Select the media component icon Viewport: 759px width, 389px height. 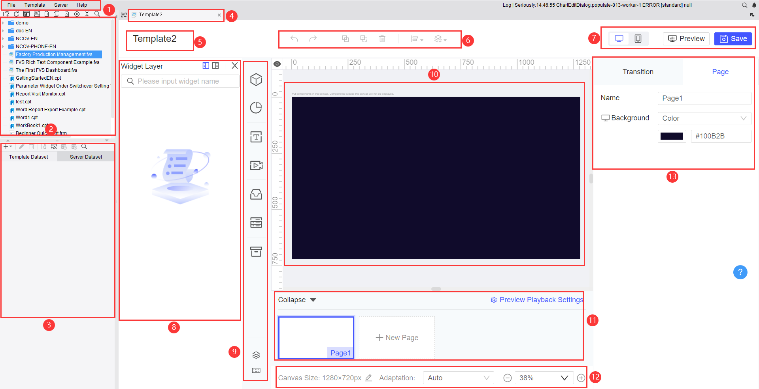click(x=256, y=165)
